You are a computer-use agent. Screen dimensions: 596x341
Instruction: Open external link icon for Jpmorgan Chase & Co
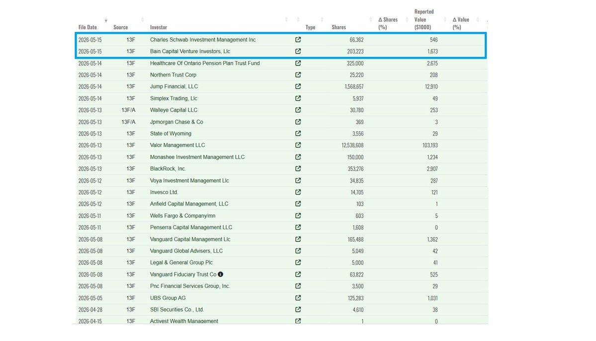pyautogui.click(x=298, y=122)
